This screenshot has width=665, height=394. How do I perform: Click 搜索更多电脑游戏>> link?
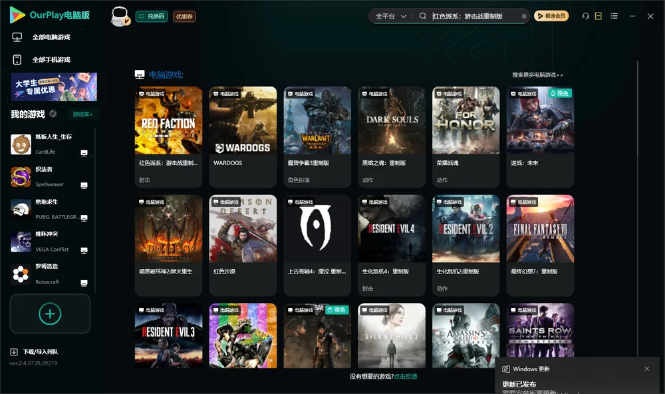537,75
